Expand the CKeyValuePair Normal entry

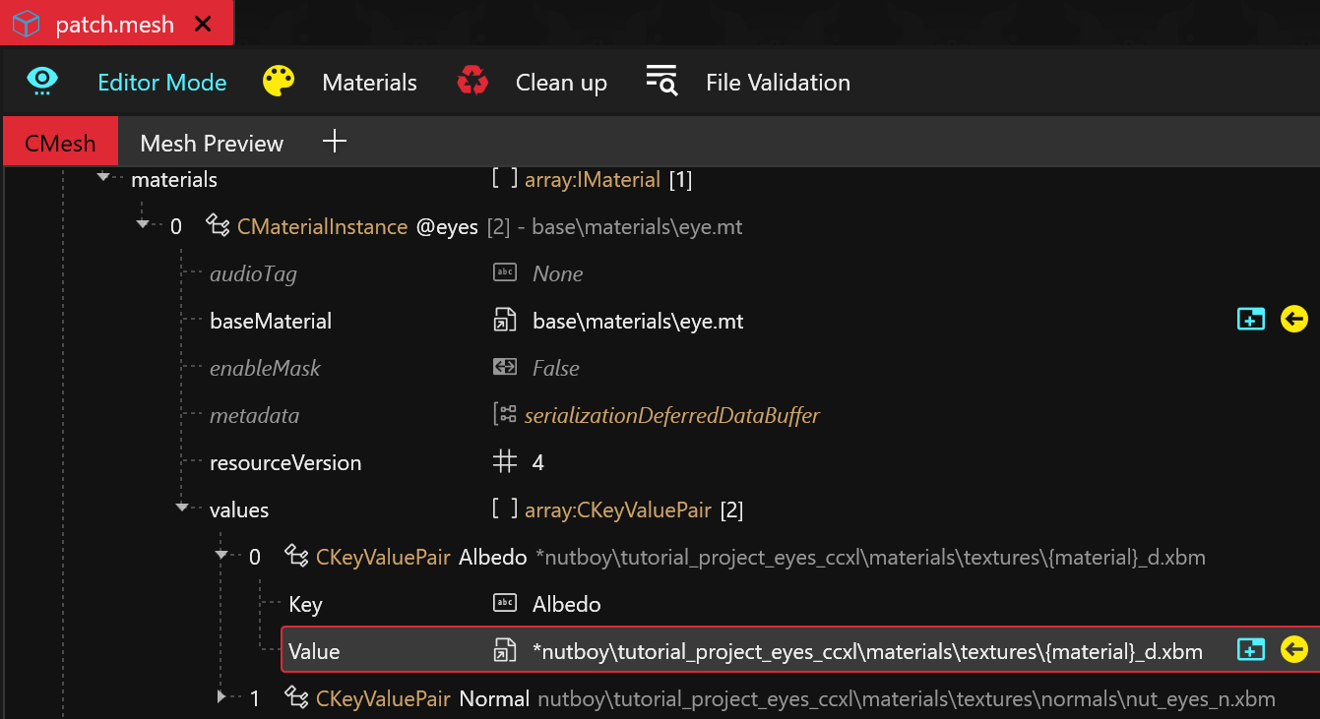click(221, 697)
